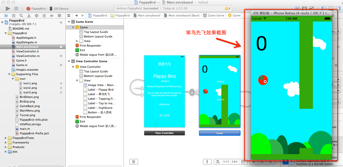Choose the iOS Device run destination

click(x=59, y=9)
